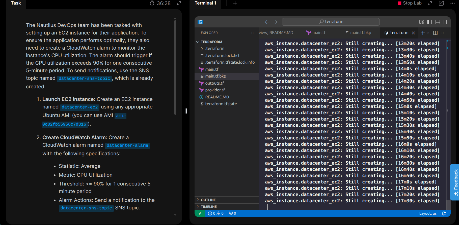Click the go back arrow
The width and height of the screenshot is (459, 225).
[267, 22]
